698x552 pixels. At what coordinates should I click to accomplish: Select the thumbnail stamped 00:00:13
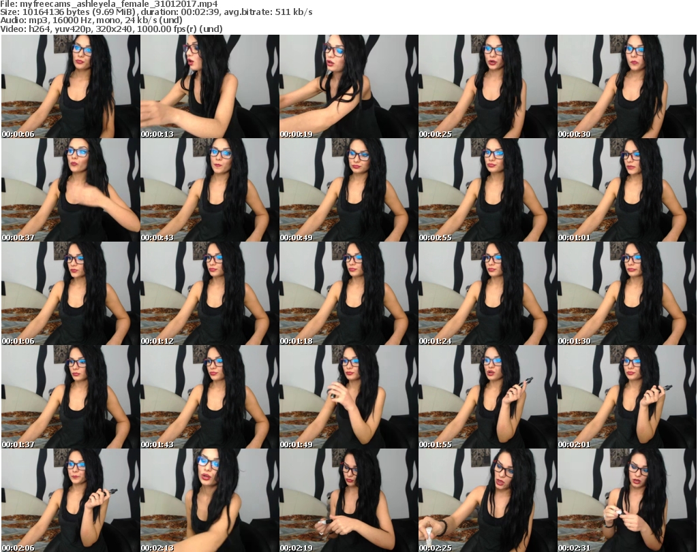pos(210,86)
